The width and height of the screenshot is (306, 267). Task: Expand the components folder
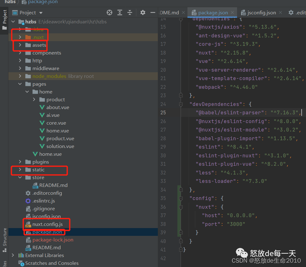(x=20, y=53)
